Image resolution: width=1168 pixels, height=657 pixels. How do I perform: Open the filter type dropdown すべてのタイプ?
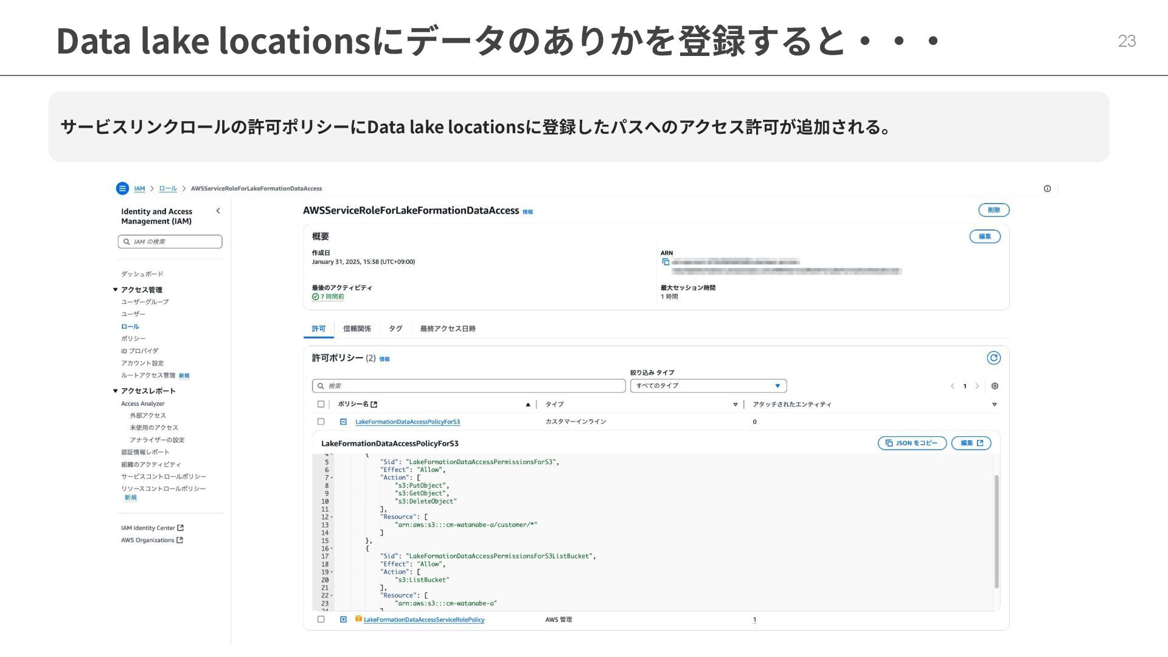click(708, 386)
